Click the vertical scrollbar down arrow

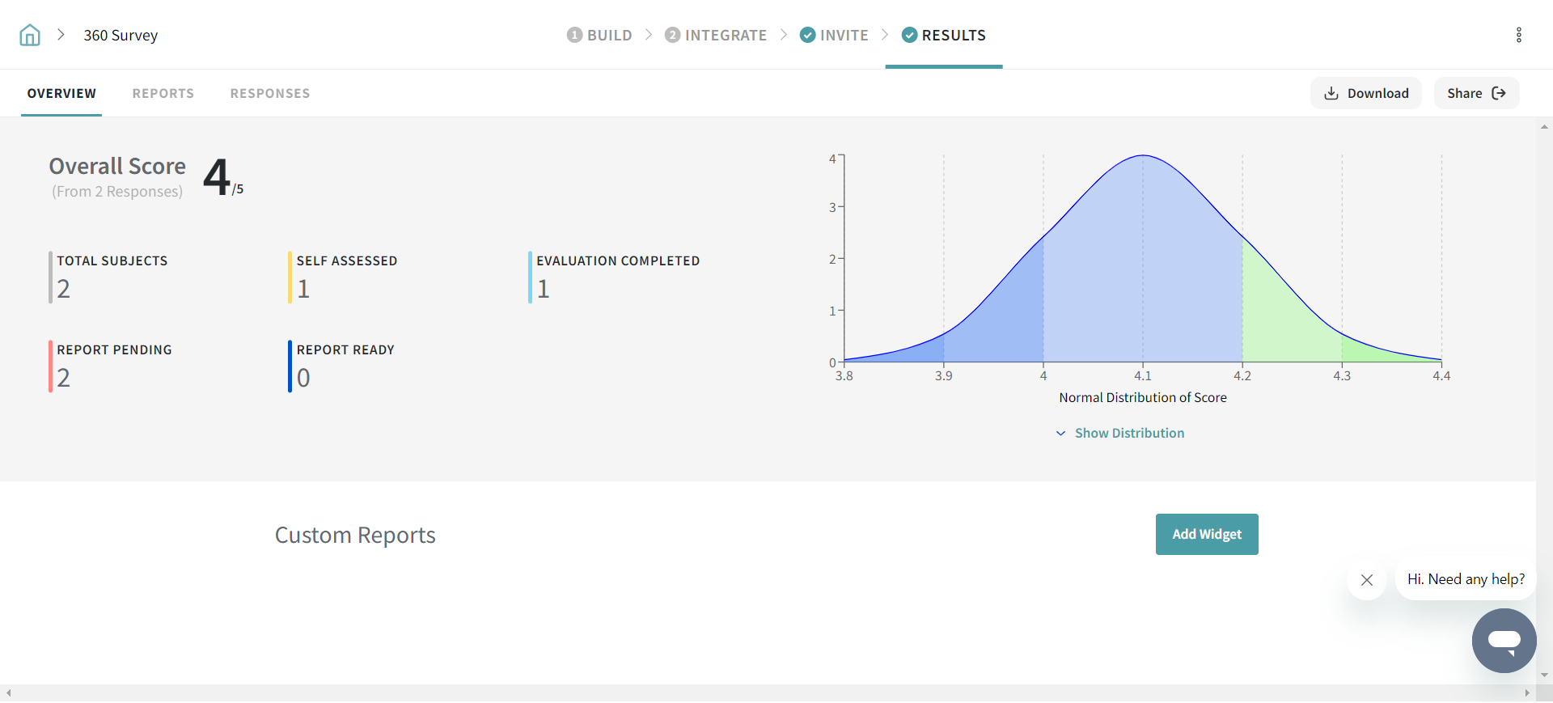pos(1544,675)
